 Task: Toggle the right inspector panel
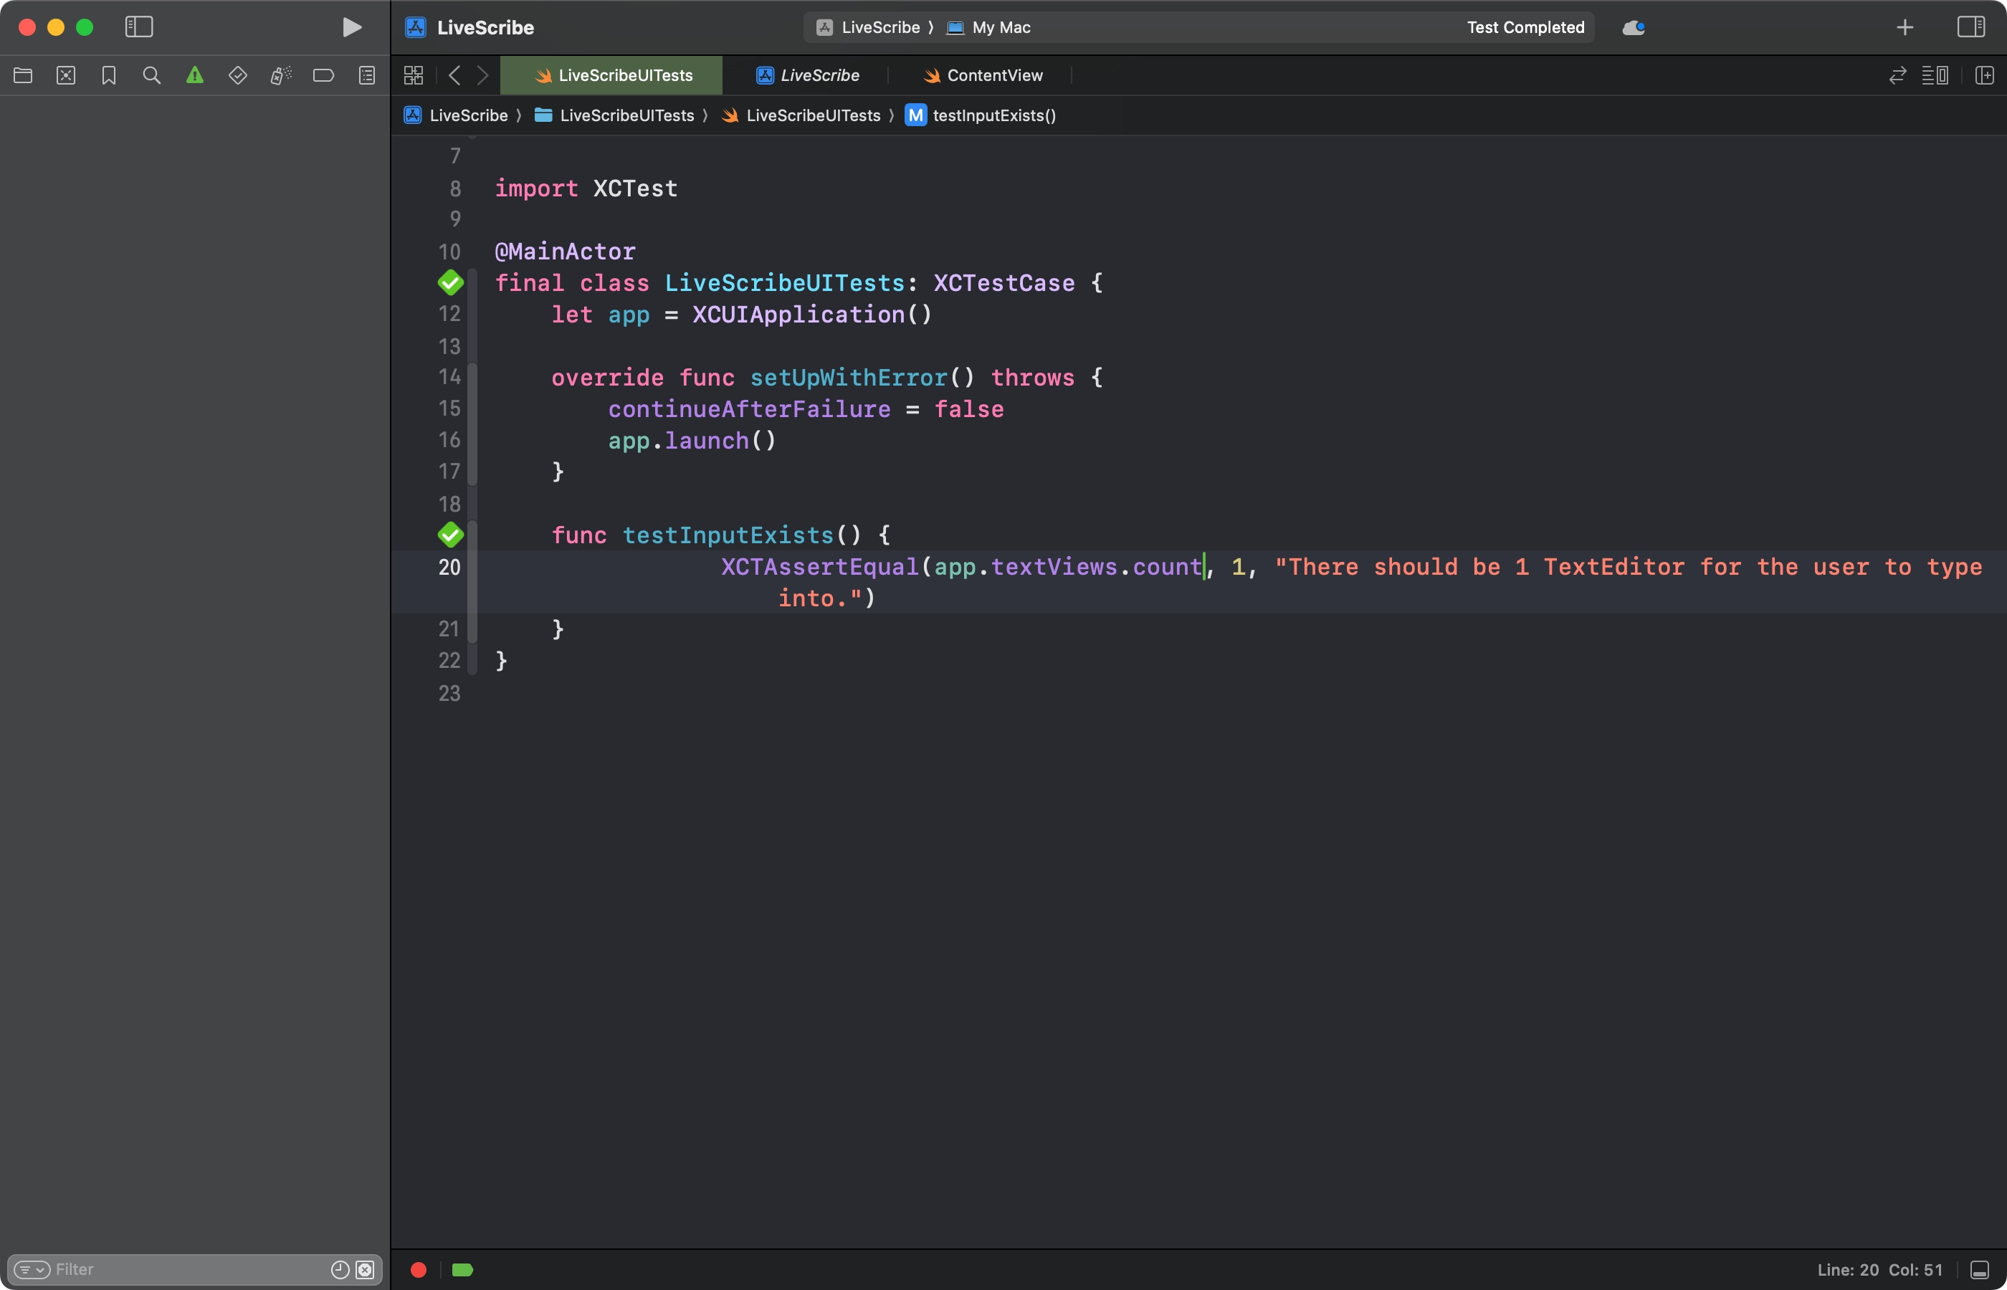point(1970,27)
